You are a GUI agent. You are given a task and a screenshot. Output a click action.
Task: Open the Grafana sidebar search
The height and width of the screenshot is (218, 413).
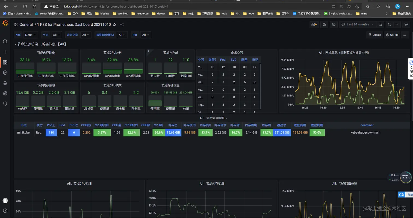coord(5,42)
